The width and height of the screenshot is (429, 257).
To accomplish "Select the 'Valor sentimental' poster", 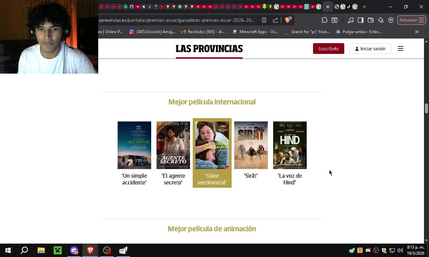I will [212, 145].
